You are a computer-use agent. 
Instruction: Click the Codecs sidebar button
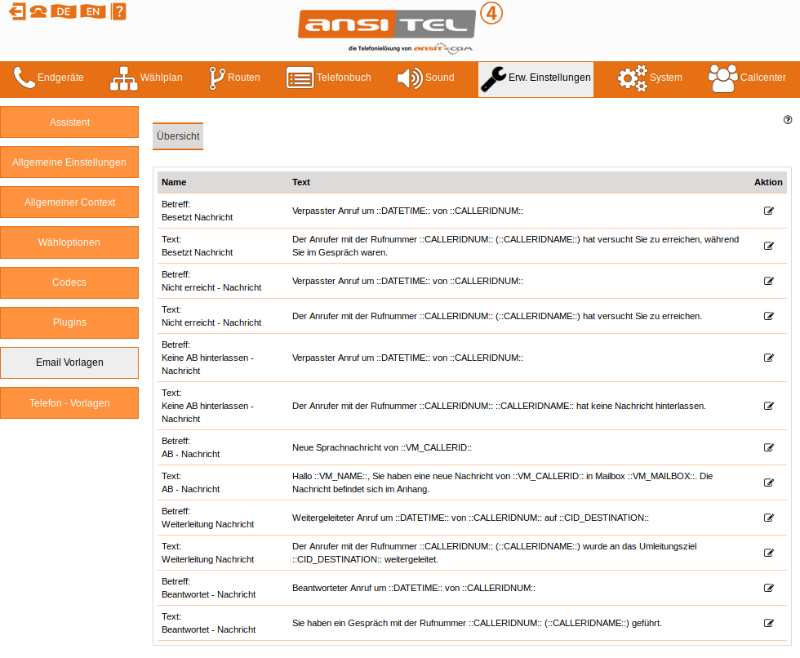coord(69,282)
